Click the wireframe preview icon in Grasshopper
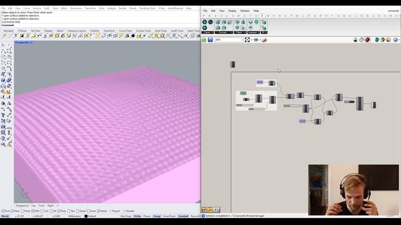 (362, 40)
